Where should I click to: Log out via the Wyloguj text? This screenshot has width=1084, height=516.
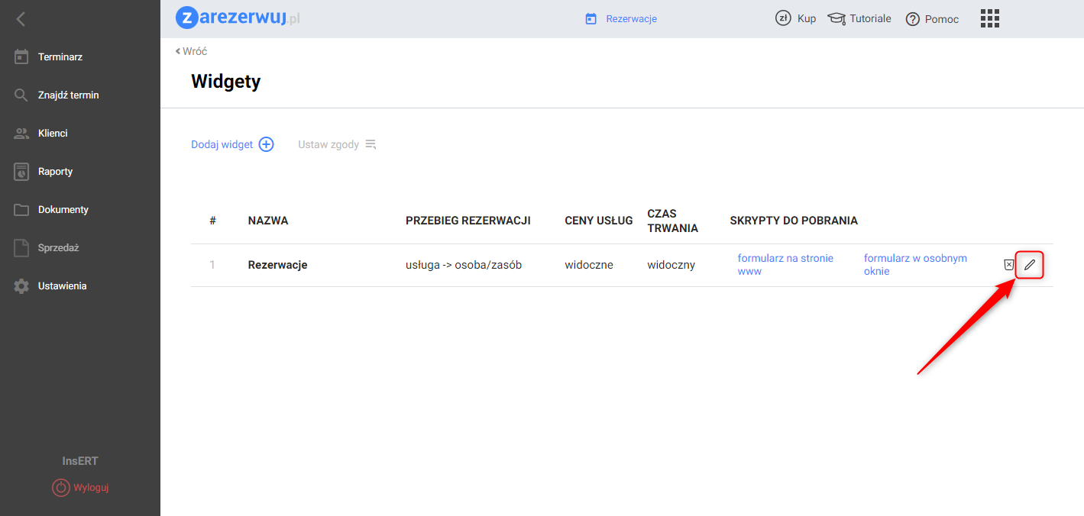coord(92,487)
